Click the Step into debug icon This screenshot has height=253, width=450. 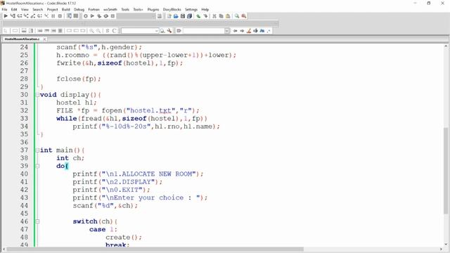tap(26, 16)
